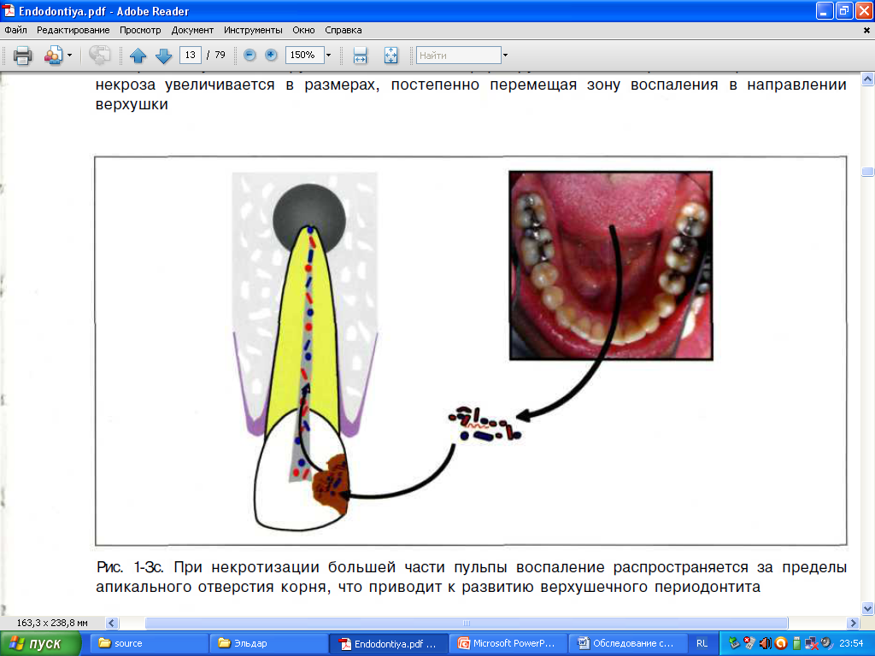Click the caption text Рис. 1-3с
This screenshot has height=656, width=875.
130,567
